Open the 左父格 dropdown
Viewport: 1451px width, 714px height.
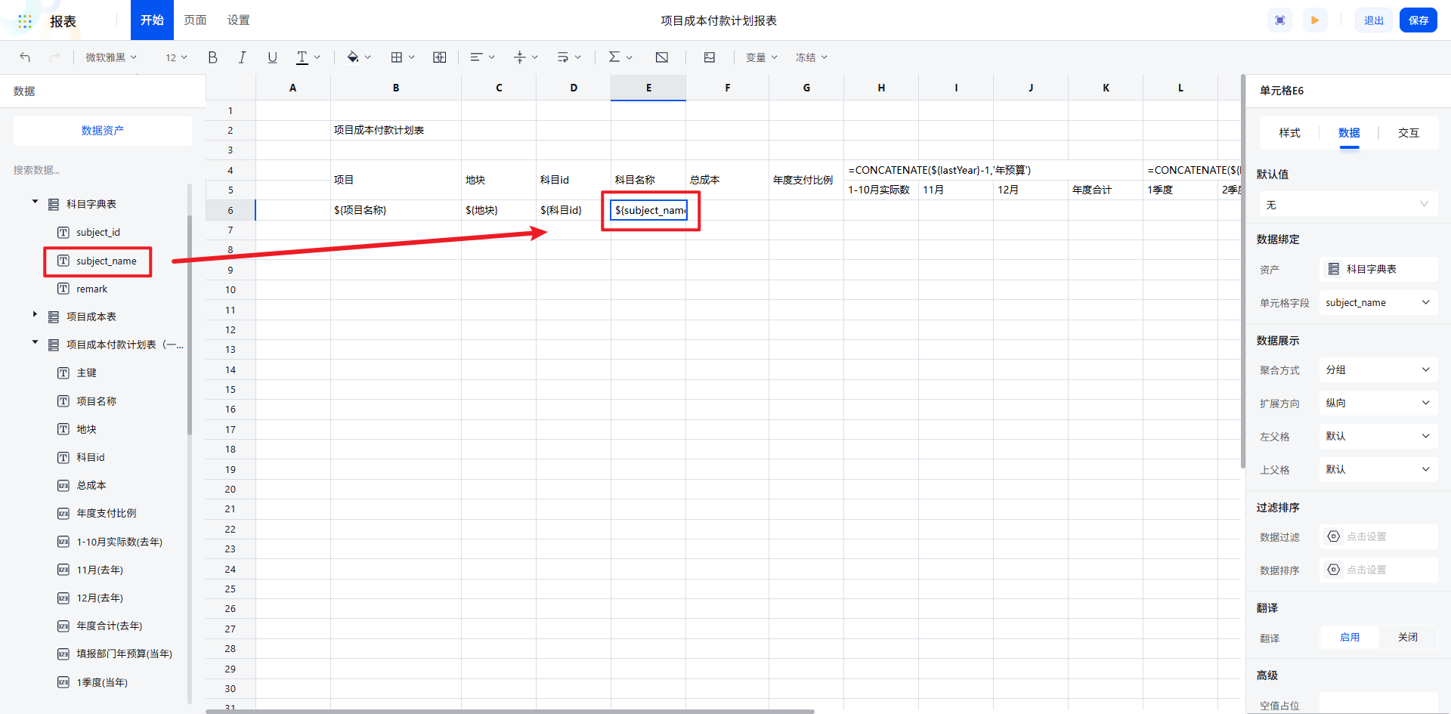pos(1378,436)
